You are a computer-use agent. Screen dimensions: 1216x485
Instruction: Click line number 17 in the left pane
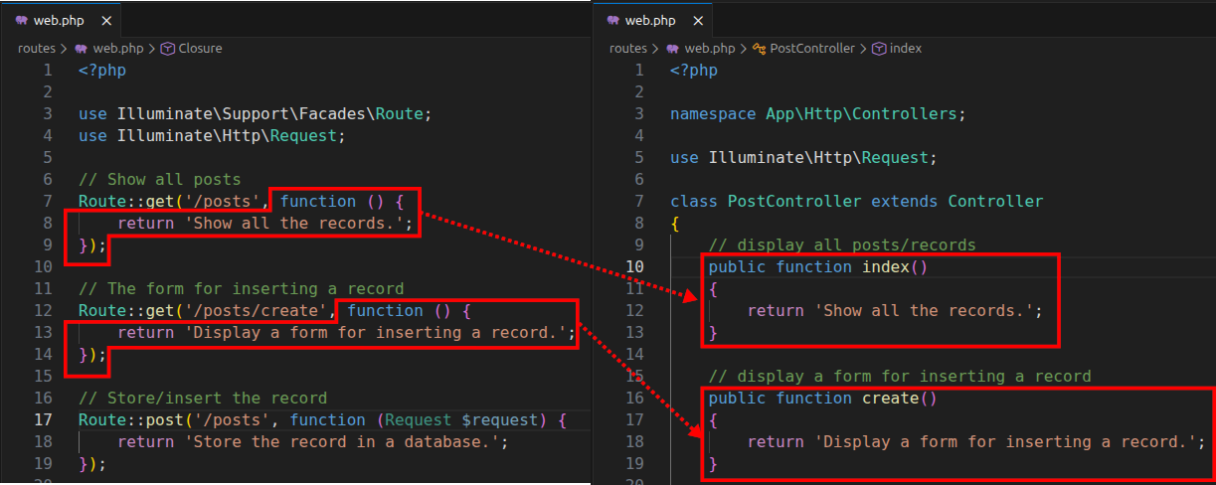43,419
